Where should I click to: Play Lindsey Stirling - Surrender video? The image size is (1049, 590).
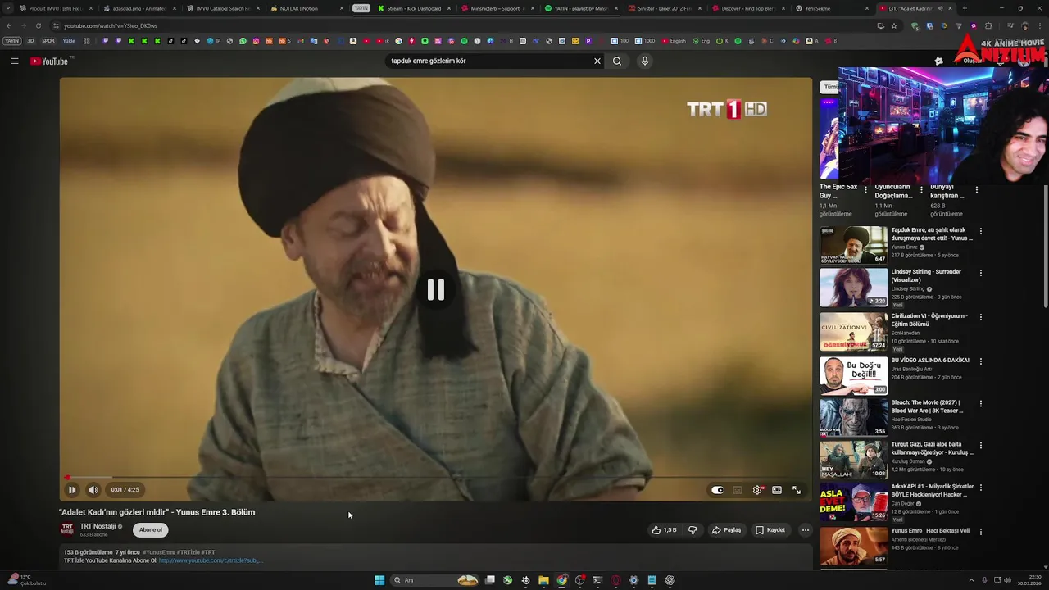point(853,287)
